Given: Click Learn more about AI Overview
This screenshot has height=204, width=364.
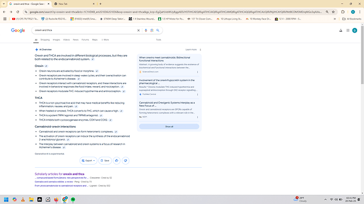Looking at the screenshot, I should pos(191,49).
